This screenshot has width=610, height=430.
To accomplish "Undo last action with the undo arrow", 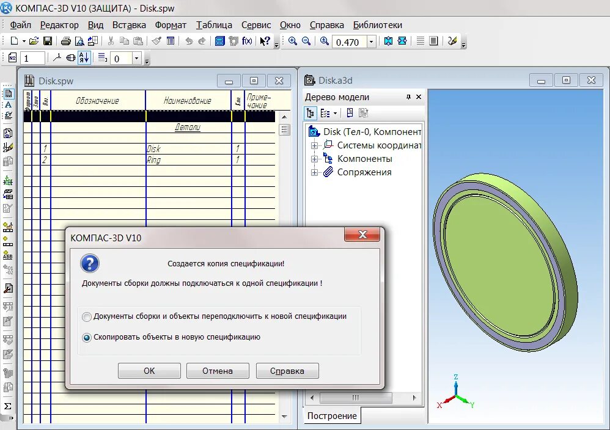I will 189,41.
